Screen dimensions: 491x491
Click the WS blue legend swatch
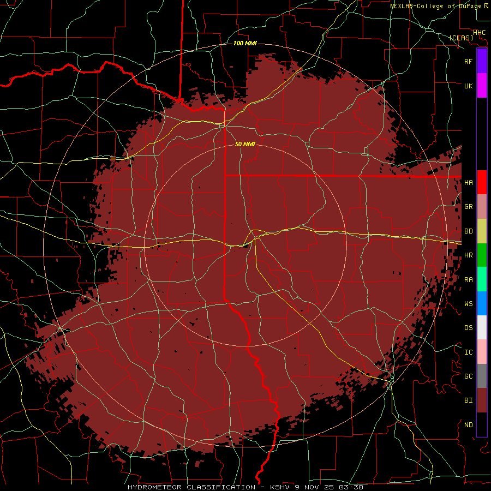pyautogui.click(x=482, y=303)
